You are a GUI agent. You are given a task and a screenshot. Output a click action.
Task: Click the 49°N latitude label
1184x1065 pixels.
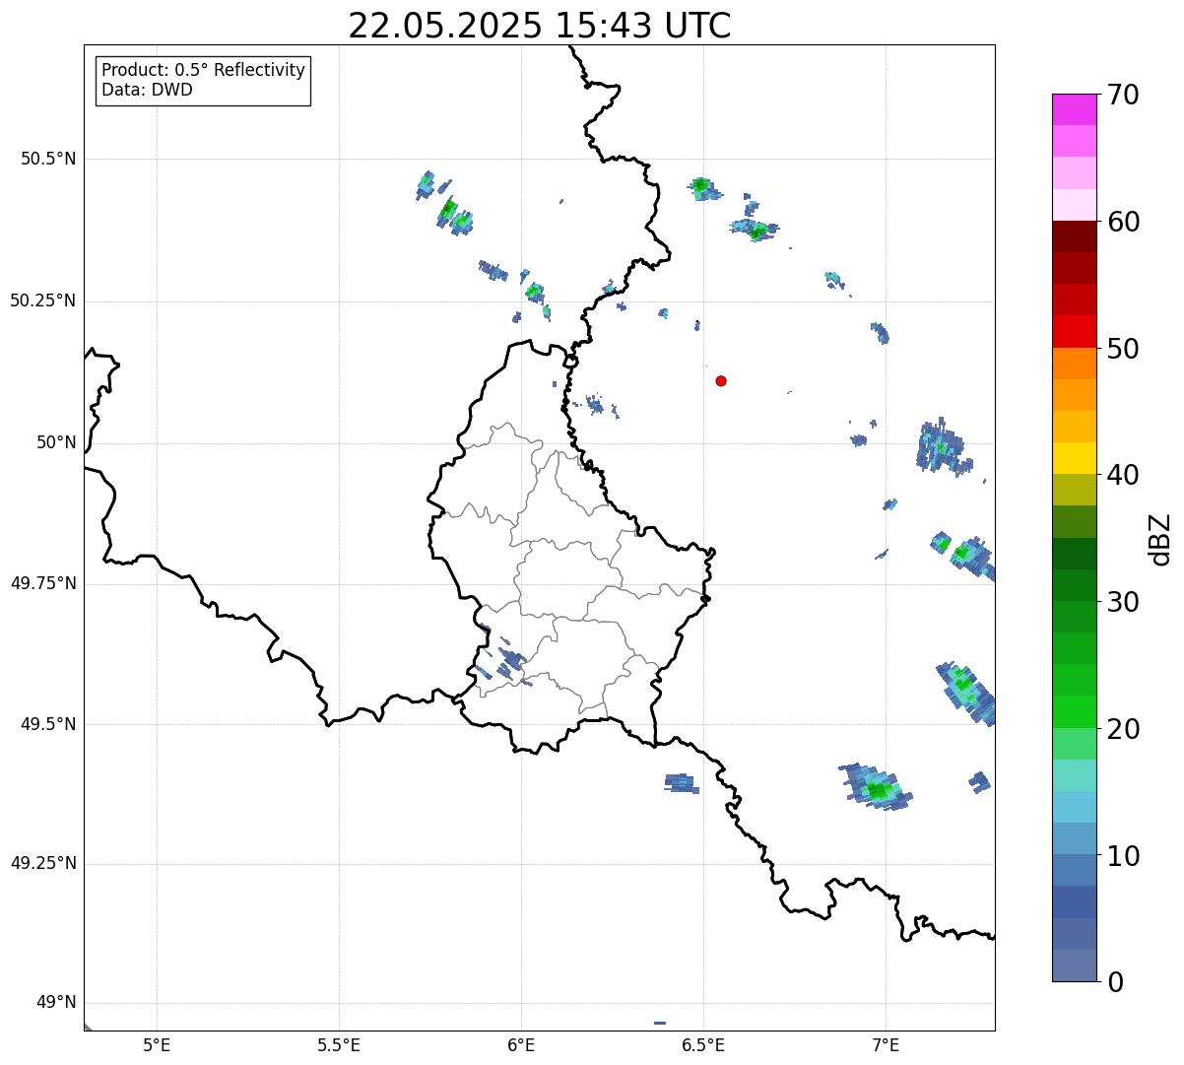coord(56,1003)
